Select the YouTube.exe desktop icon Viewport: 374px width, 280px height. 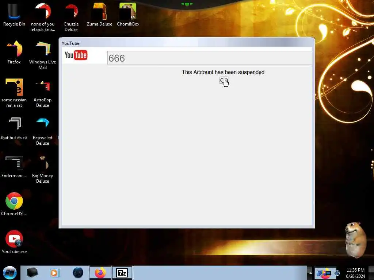(x=14, y=242)
